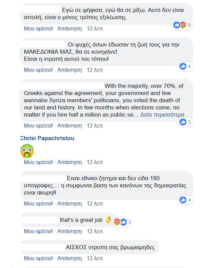
Task: Reply to the 'With the majority' English comment
Action: tap(70, 126)
